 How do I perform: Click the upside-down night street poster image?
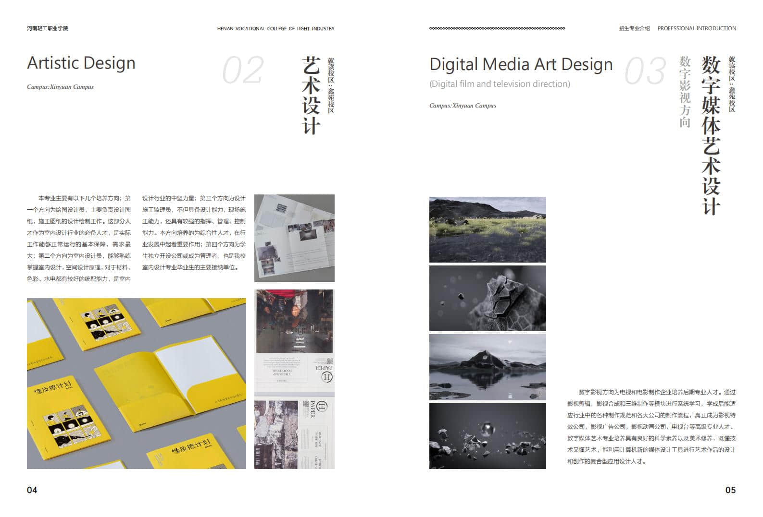coord(294,340)
